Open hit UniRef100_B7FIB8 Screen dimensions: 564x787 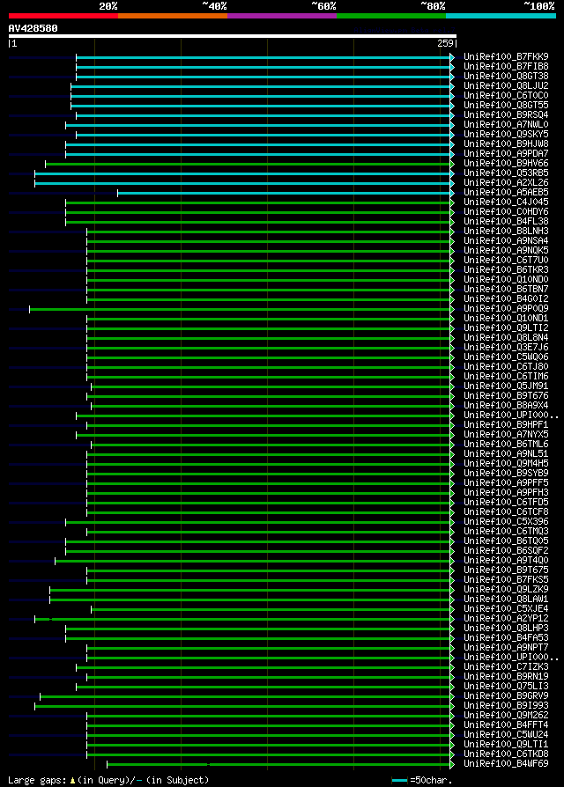click(506, 66)
